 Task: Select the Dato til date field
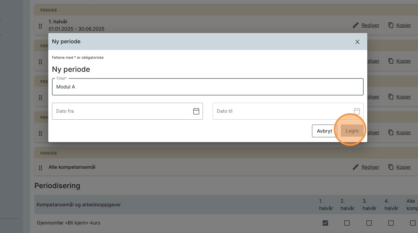[283, 111]
